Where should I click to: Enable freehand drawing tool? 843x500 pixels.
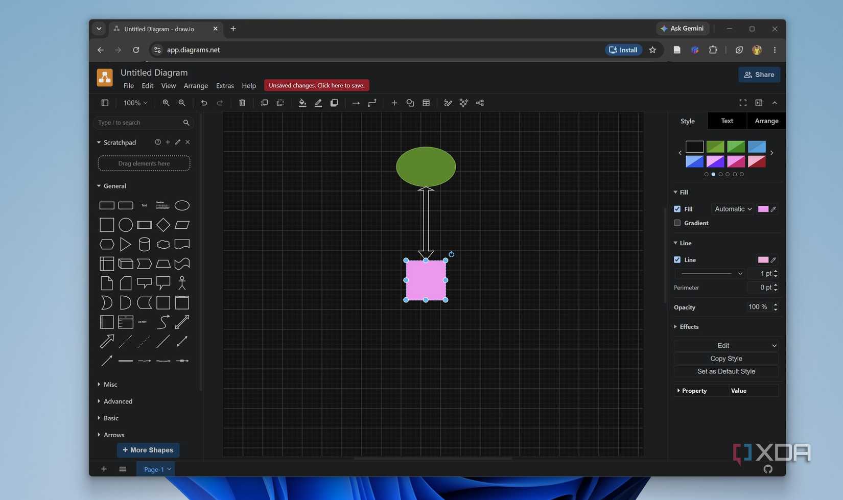448,103
